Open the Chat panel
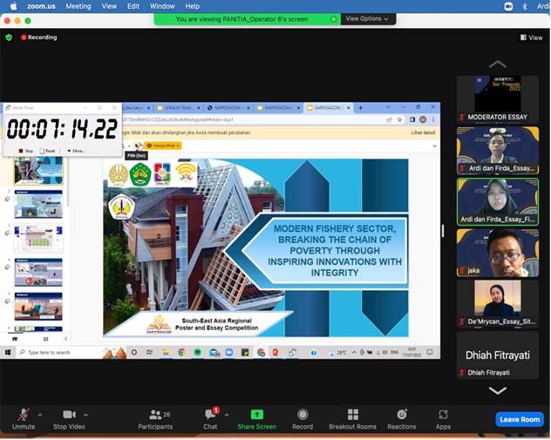The width and height of the screenshot is (551, 440). tap(210, 417)
